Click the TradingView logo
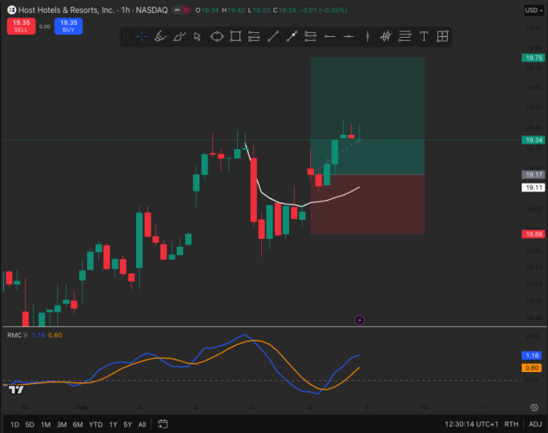 coord(16,389)
